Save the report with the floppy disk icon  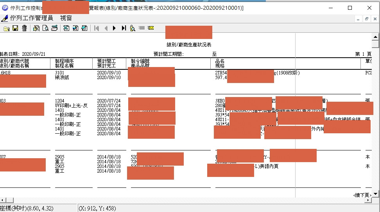(x=15, y=28)
